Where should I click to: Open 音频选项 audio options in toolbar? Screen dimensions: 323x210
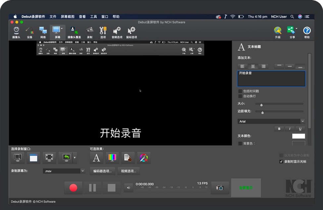117,32
